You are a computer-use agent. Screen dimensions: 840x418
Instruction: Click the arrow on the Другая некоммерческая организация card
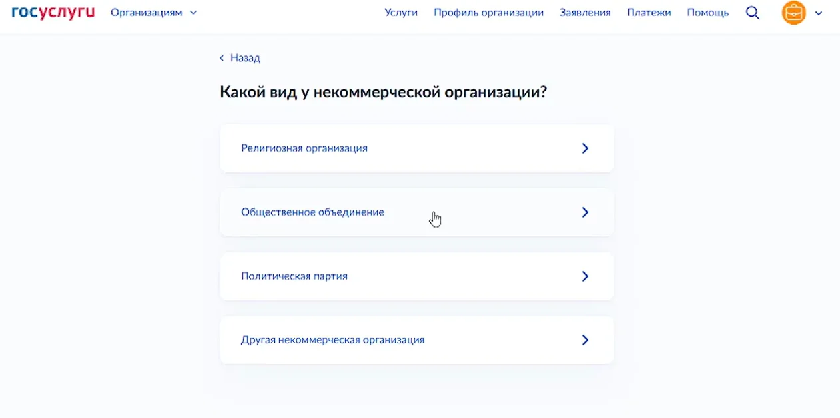585,340
